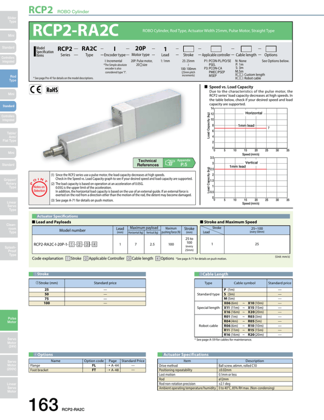Click the 'RA2C' type code
This screenshot has height=420, width=324.
click(x=89, y=49)
